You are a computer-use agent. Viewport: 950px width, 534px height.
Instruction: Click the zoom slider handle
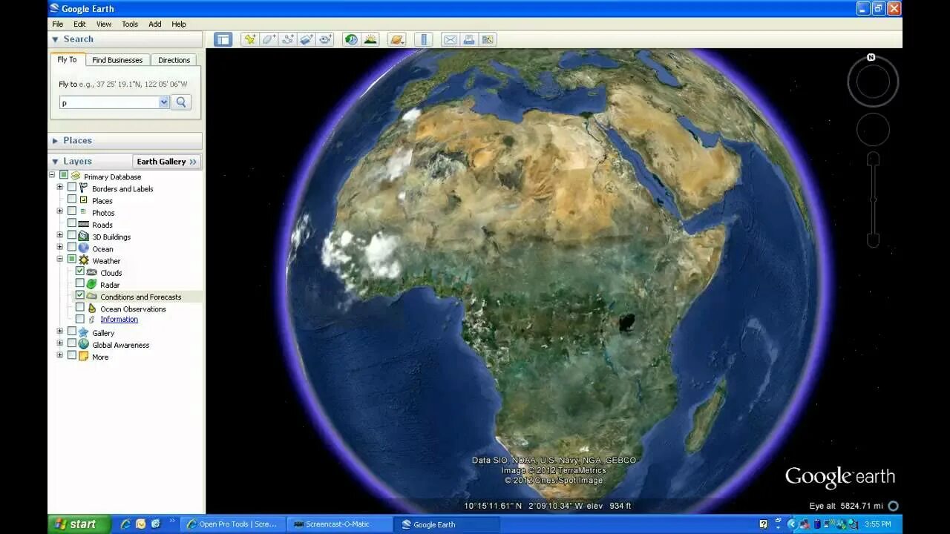coord(874,200)
